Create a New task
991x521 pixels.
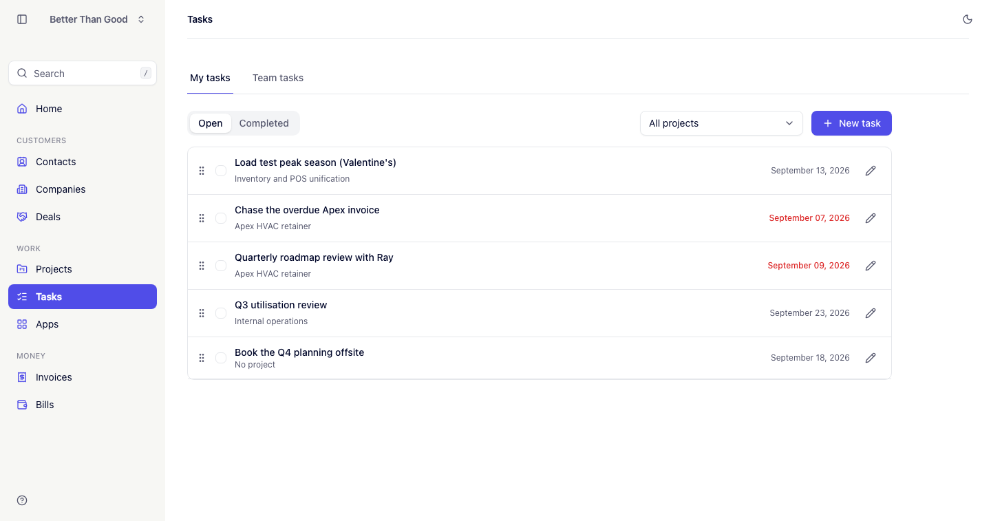tap(851, 123)
